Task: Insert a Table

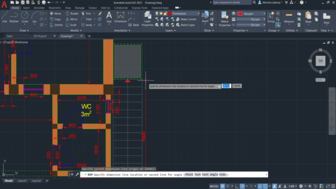Action: [x=133, y=25]
